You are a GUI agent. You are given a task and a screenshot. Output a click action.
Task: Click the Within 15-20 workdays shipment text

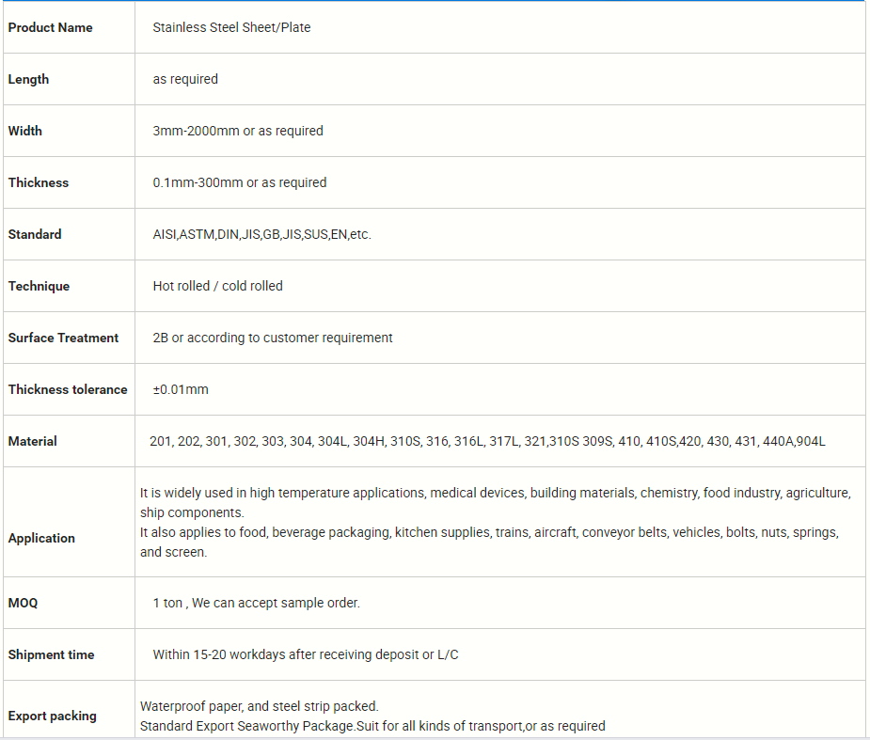point(306,655)
